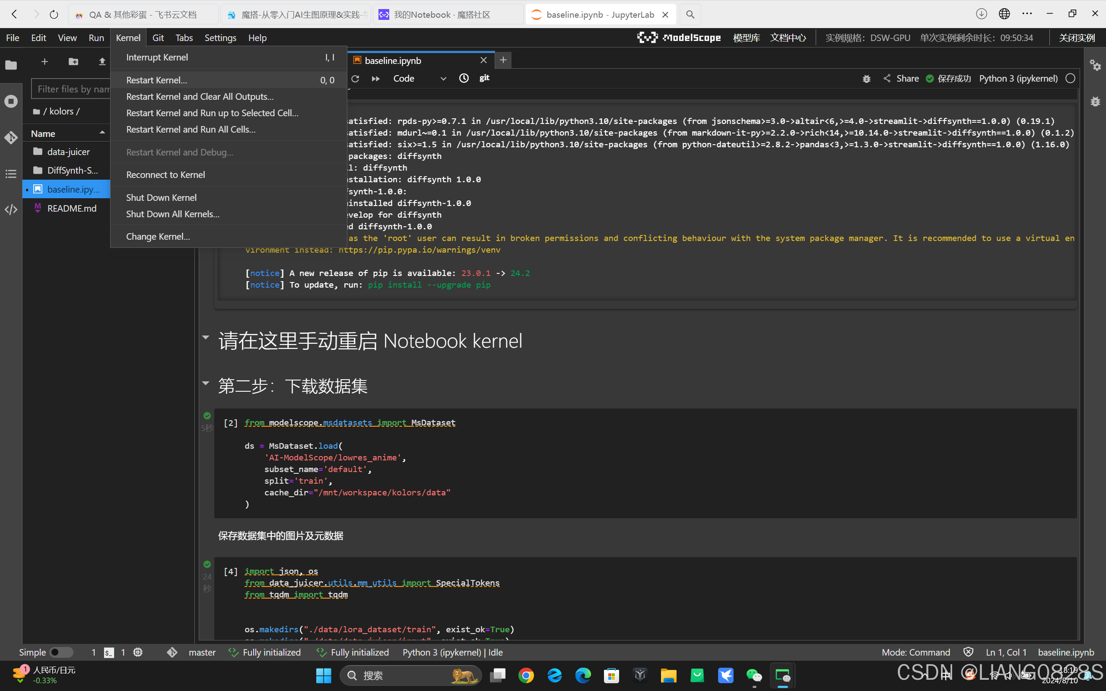Run all cells with fast-forward icon
The width and height of the screenshot is (1106, 691).
(x=376, y=78)
